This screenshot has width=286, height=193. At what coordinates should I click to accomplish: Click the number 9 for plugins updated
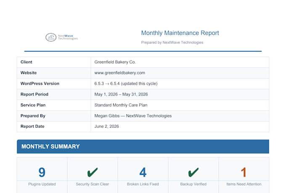tap(42, 172)
